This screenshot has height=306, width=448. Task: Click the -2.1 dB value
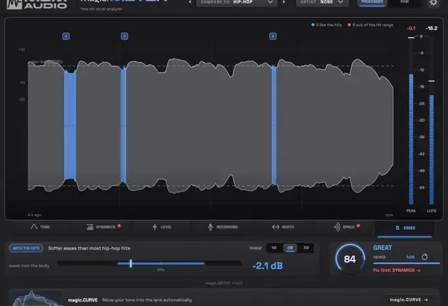267,266
